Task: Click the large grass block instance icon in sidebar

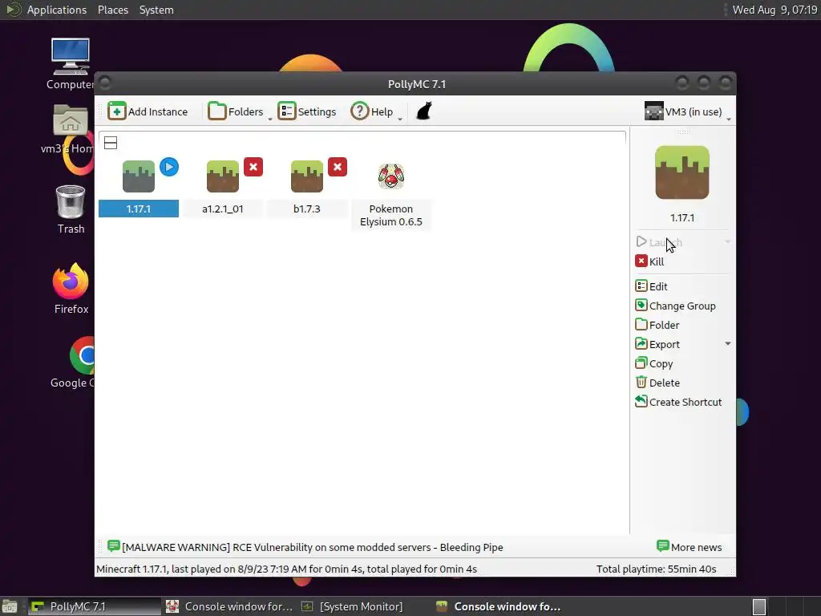Action: [682, 173]
